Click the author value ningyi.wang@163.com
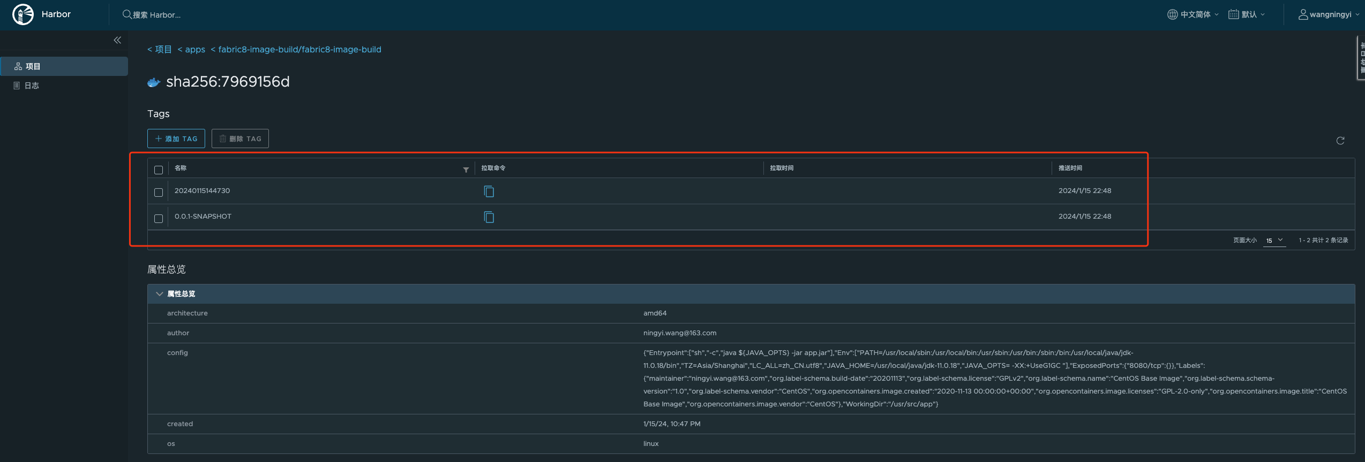Viewport: 1365px width, 462px height. pos(680,333)
